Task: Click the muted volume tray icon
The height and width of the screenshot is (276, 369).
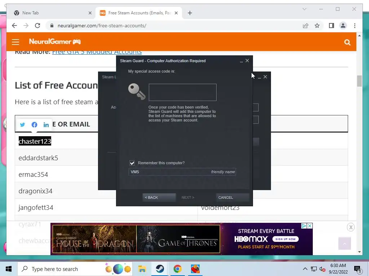Action: (x=323, y=269)
